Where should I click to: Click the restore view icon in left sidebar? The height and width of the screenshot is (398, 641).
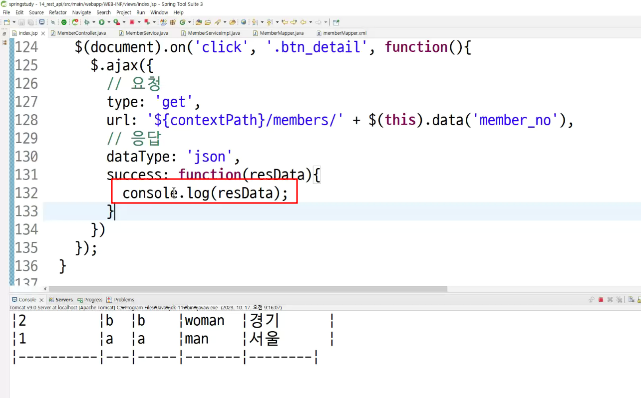click(4, 33)
